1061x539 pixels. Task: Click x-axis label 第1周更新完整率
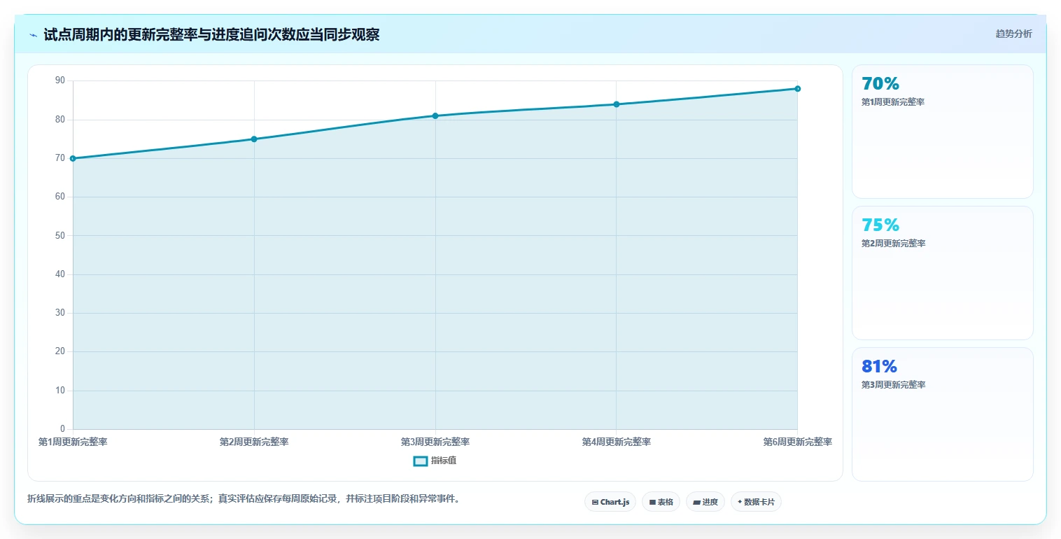[73, 442]
